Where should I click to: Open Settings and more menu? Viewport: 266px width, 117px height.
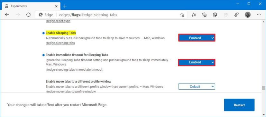[x=259, y=15]
